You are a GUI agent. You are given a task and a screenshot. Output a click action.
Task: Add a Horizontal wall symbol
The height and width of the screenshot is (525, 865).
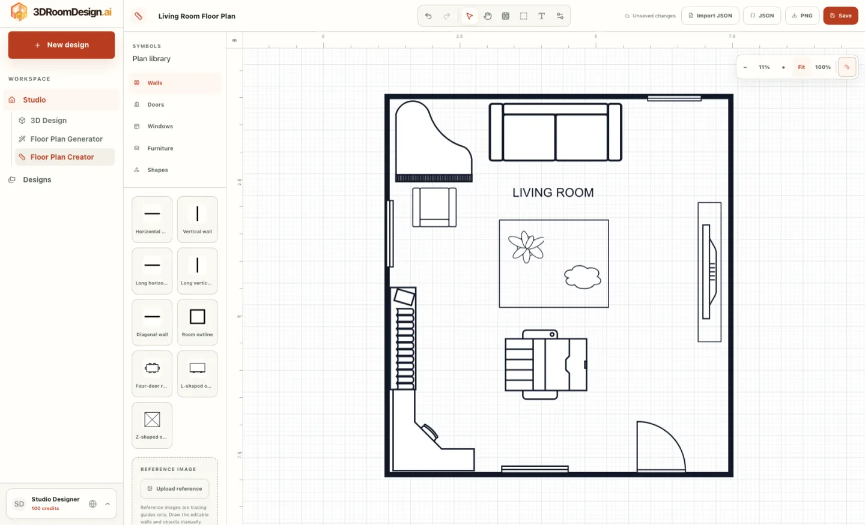pyautogui.click(x=152, y=220)
